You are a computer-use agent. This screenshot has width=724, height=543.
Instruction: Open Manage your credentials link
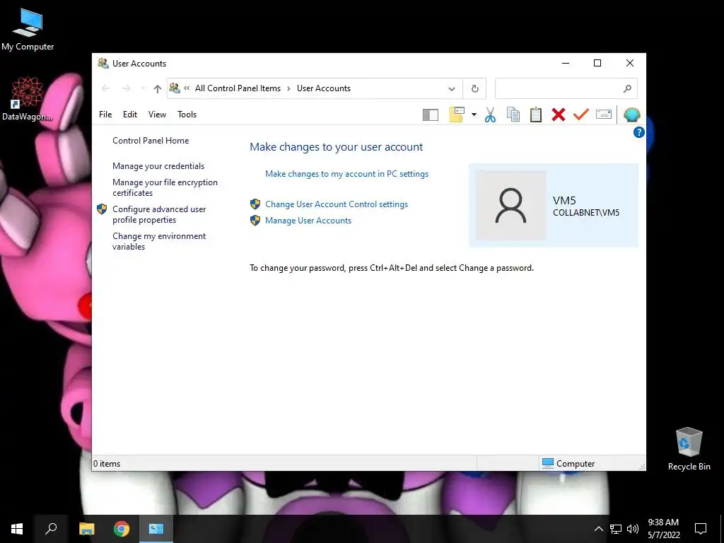tap(158, 165)
